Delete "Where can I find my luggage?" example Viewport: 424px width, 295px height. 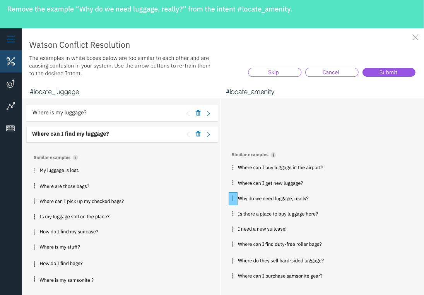click(198, 134)
